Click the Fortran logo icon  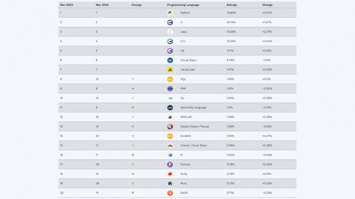click(x=170, y=164)
